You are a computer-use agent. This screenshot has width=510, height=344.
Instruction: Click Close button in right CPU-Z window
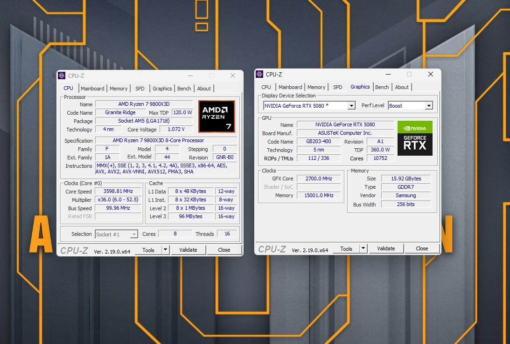click(x=422, y=248)
